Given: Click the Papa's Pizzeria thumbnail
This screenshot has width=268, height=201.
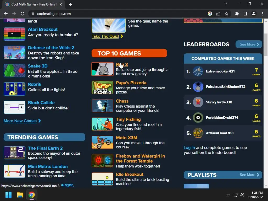Looking at the screenshot, I should [102, 87].
